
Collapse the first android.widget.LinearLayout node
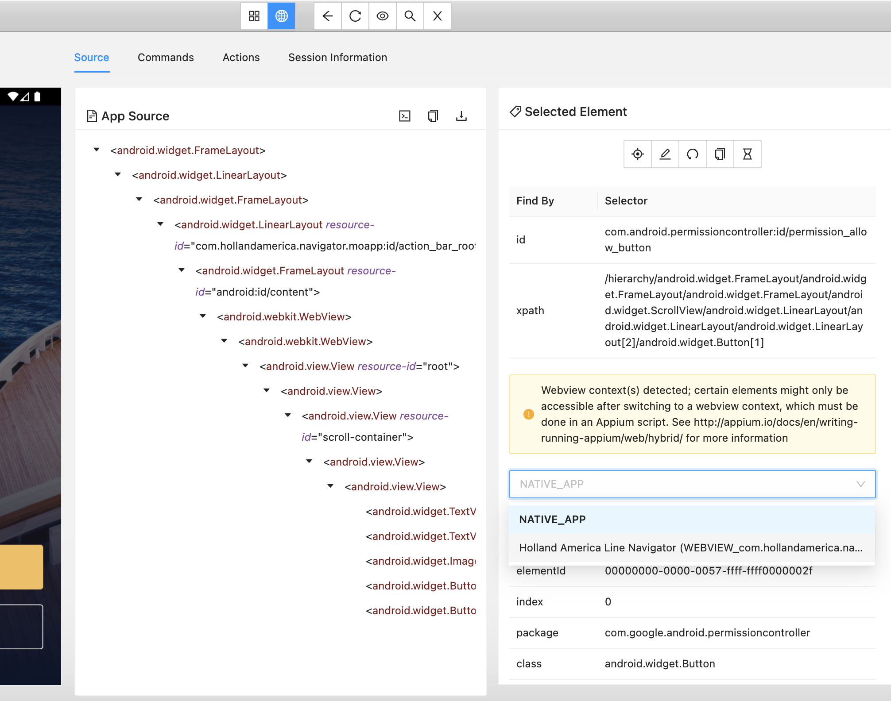pos(118,175)
